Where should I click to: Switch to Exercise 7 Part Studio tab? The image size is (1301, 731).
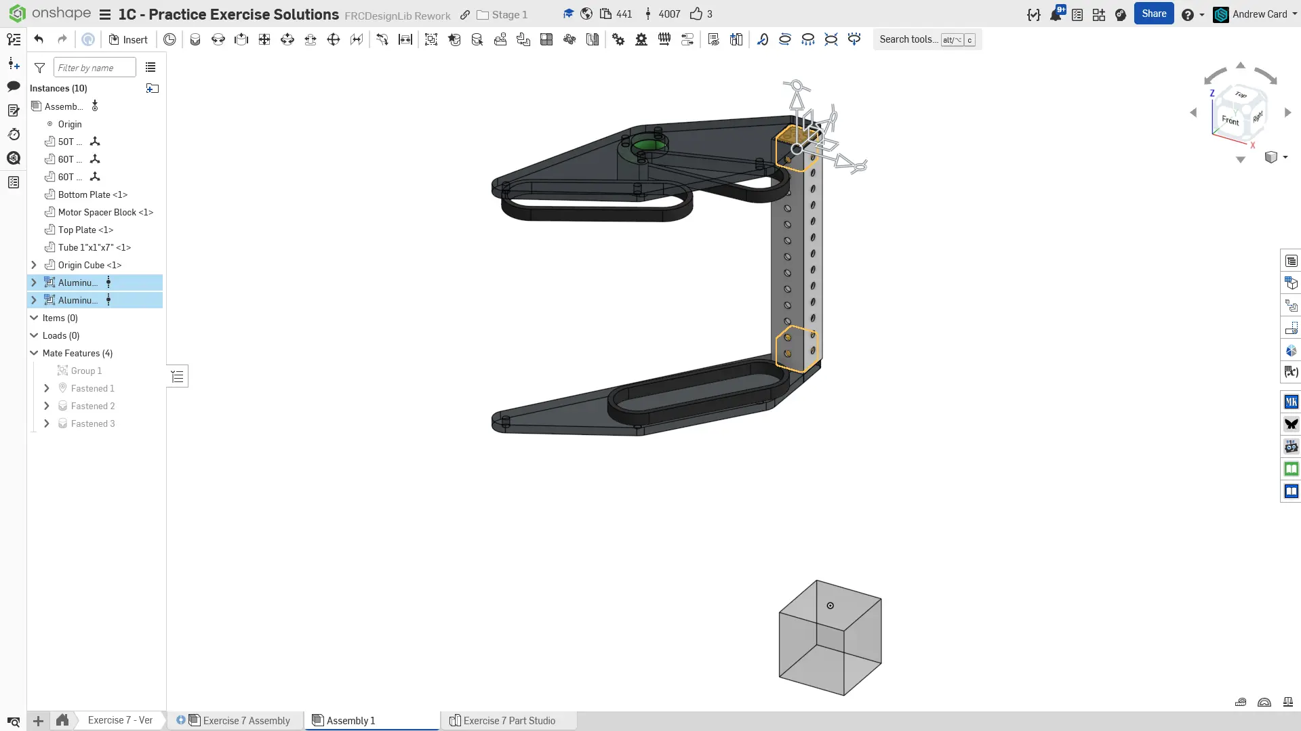pos(508,720)
